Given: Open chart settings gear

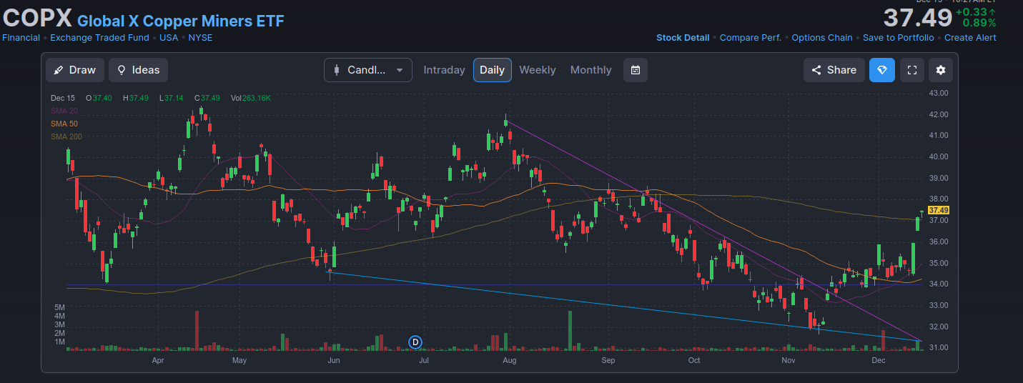Looking at the screenshot, I should [941, 70].
